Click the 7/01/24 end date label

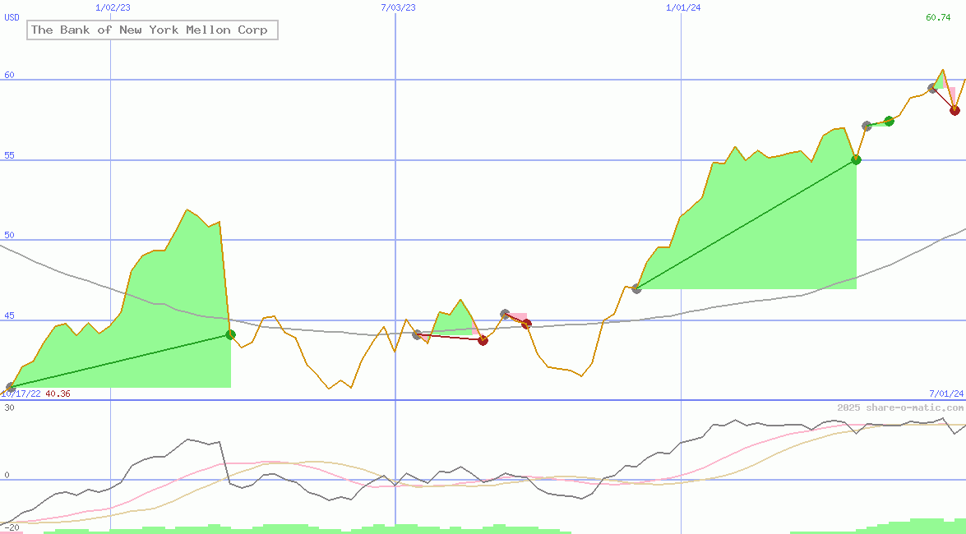click(945, 394)
